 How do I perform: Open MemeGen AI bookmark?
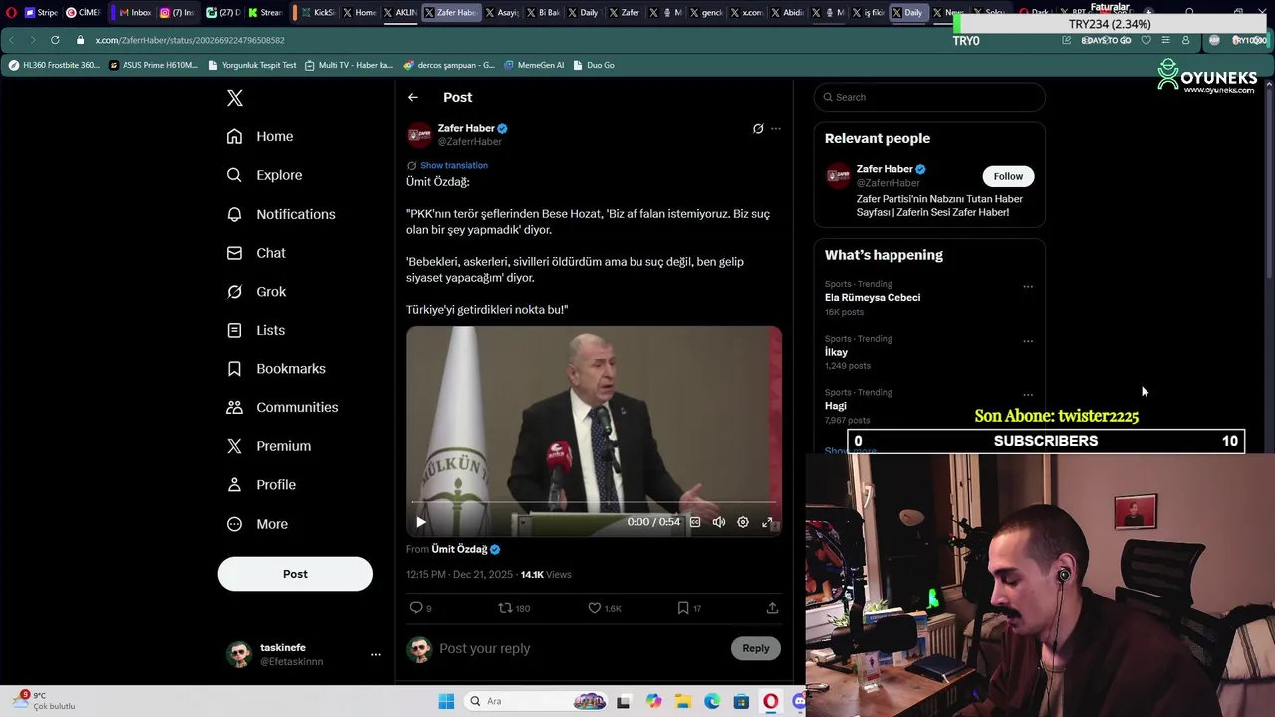point(534,65)
